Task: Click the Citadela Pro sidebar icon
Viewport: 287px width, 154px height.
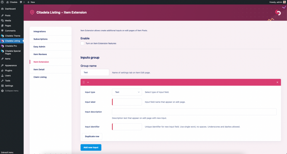Action: [2, 46]
